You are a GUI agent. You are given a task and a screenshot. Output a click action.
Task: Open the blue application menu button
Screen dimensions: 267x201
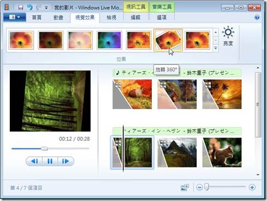point(15,18)
